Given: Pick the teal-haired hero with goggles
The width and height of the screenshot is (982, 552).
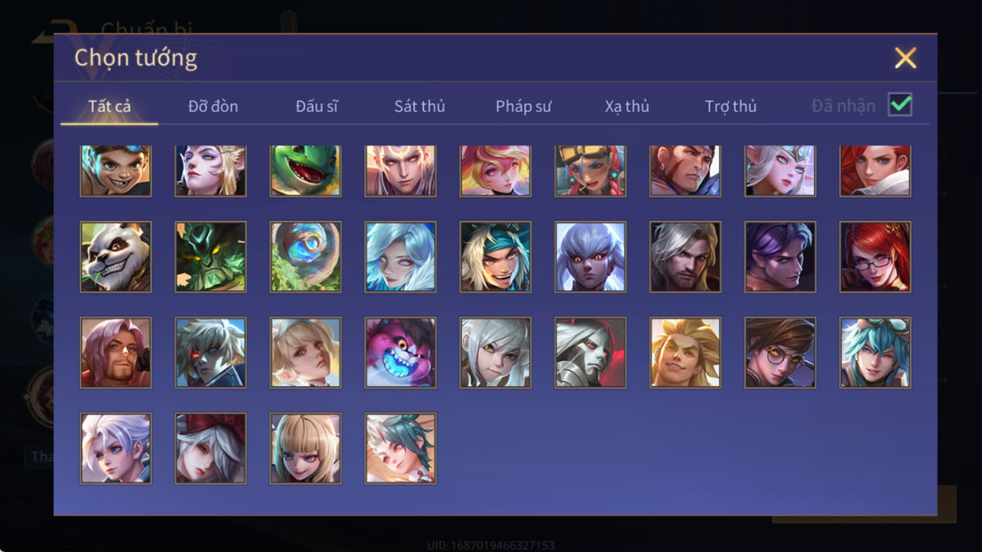Looking at the screenshot, I should 875,352.
